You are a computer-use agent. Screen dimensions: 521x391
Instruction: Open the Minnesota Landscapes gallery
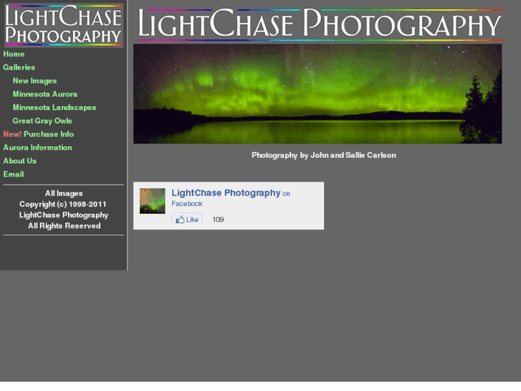(54, 107)
